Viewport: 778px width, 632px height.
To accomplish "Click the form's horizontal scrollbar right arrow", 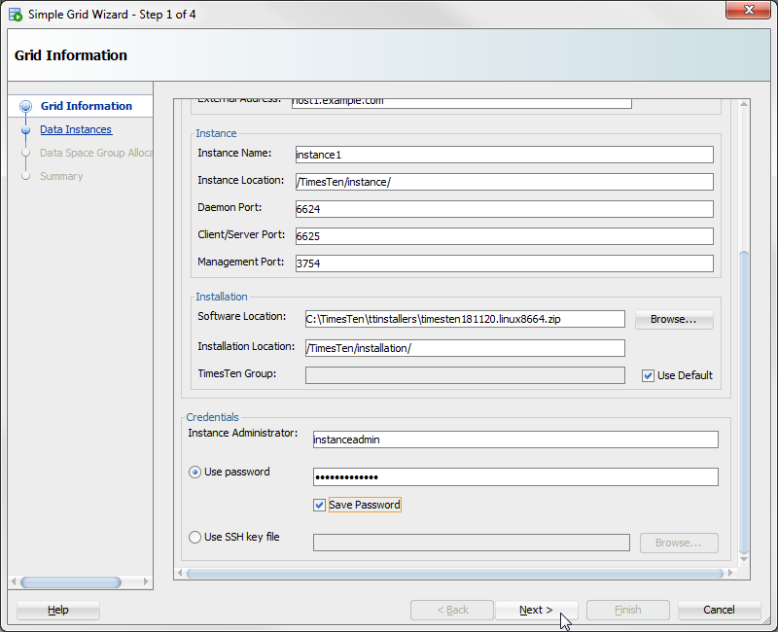I will (x=730, y=573).
